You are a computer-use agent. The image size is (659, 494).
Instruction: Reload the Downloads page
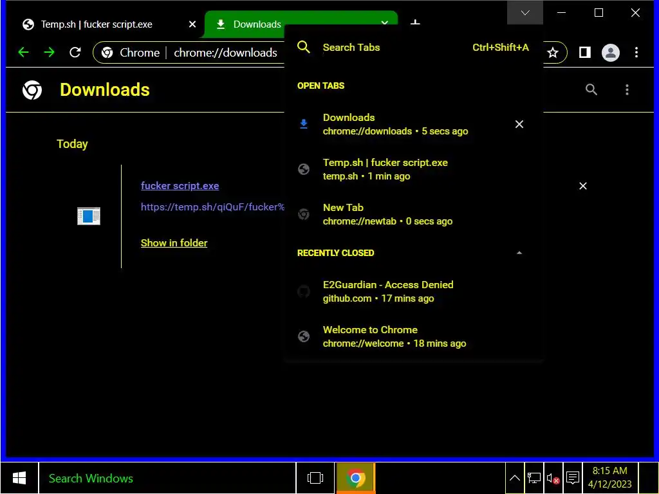pos(75,53)
